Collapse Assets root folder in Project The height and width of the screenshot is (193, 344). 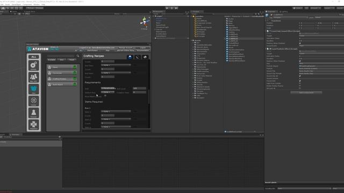(192, 41)
